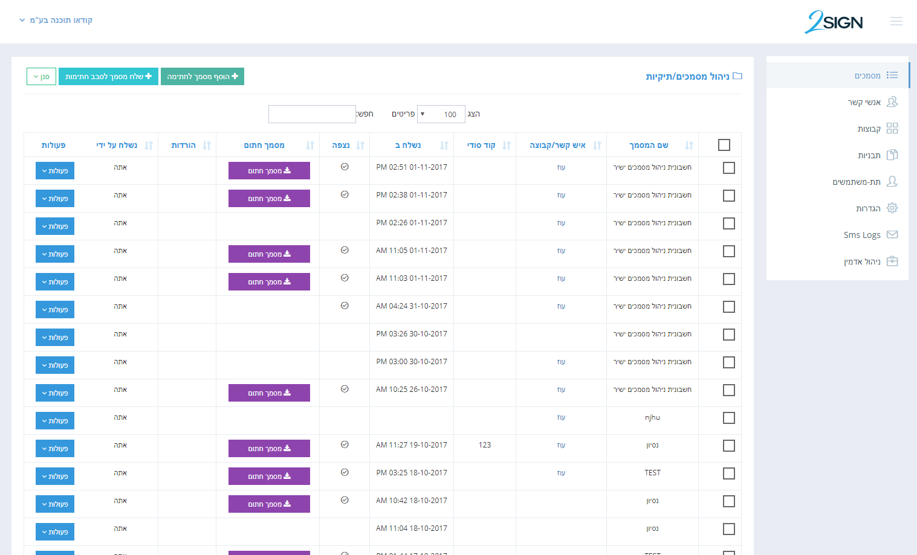Open תת-משתמשים (sub-users) in the sidebar
Screen dimensions: 917x555
coord(838,182)
